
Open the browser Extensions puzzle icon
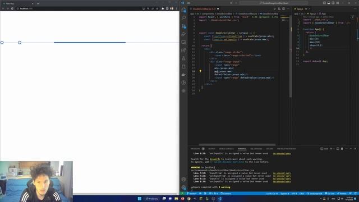[163, 8]
